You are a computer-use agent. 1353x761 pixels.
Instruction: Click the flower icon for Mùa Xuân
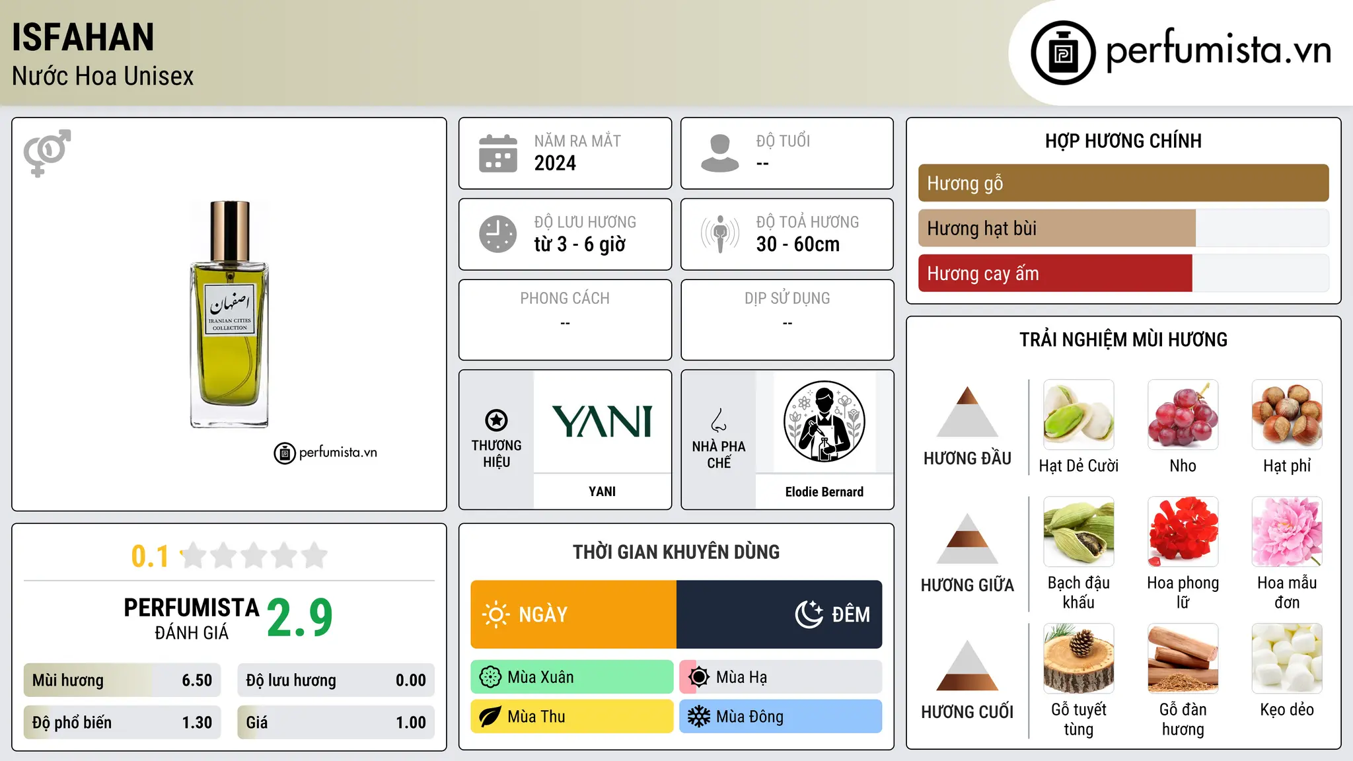click(490, 677)
